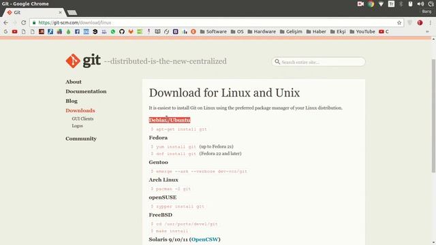Open the Gelişim bookmarks folder

[291, 32]
